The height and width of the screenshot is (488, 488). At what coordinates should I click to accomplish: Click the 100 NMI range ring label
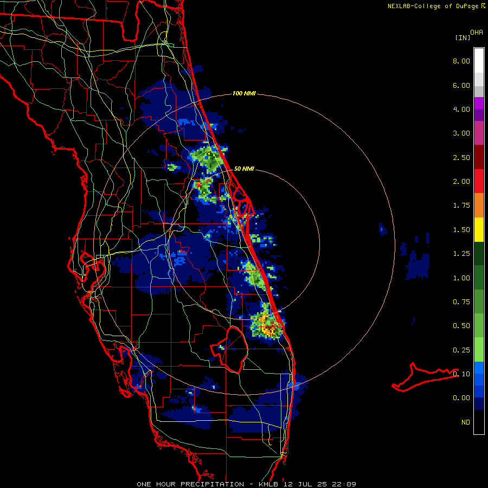244,93
